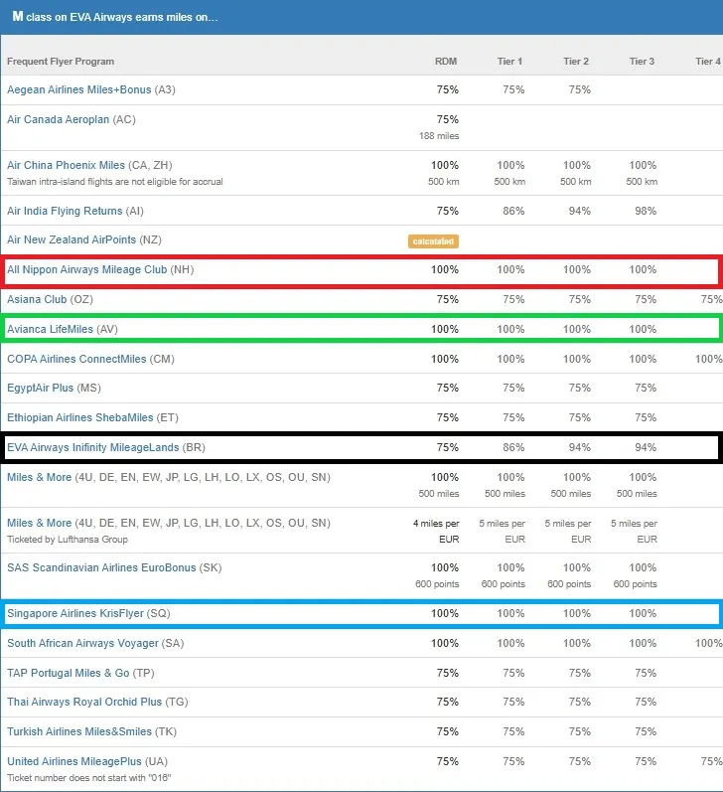Click EgyptAir Plus program link

41,388
